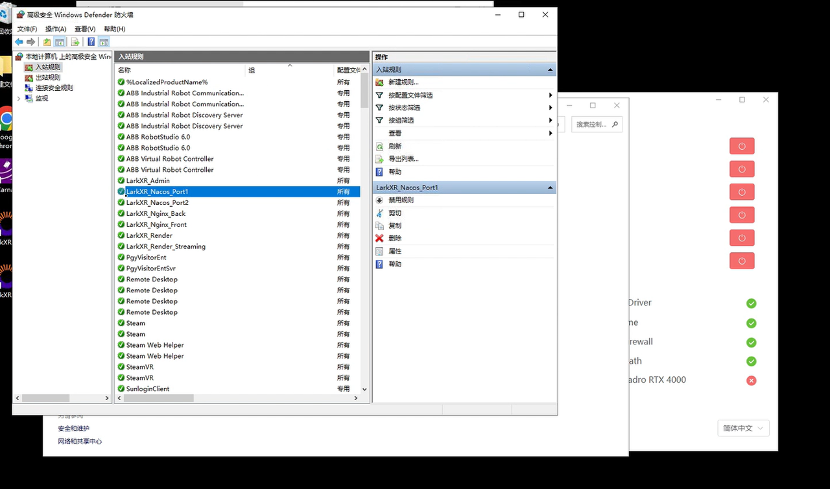
Task: Expand the 监视 tree node arrow
Action: point(18,99)
